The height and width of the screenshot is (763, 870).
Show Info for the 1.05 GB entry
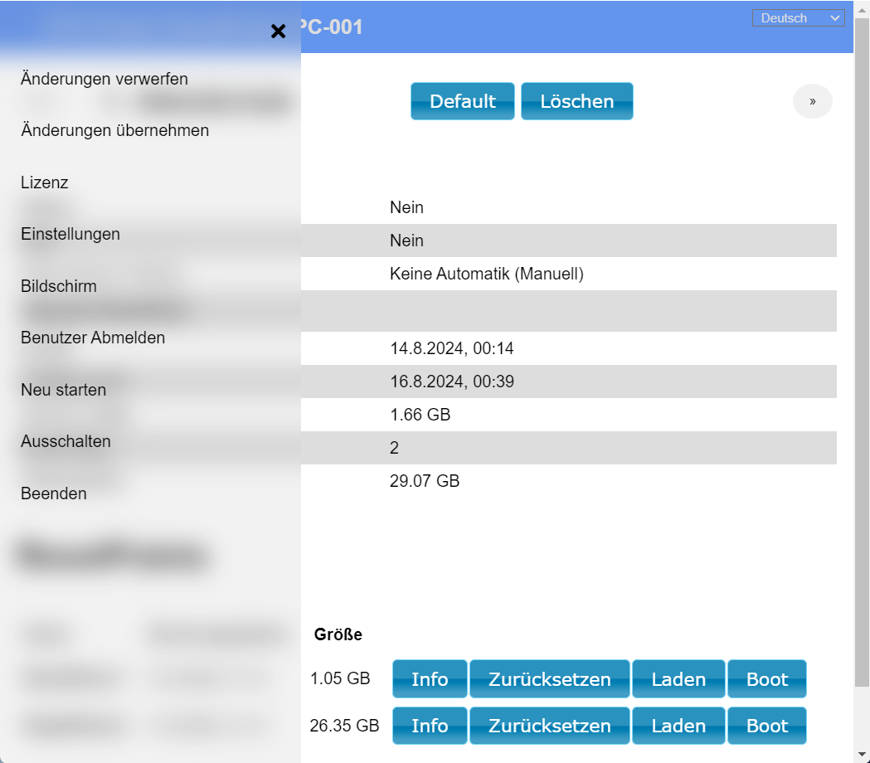tap(430, 679)
